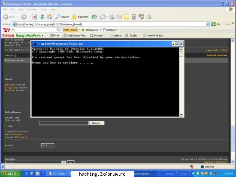Click the Postati raspuns link
This screenshot has width=236, height=177.
pos(217,55)
